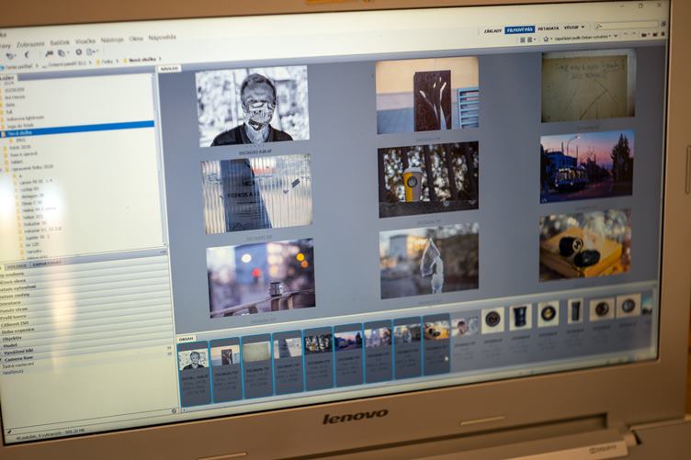Open the Zobrazení menu
The image size is (691, 460).
30,44
